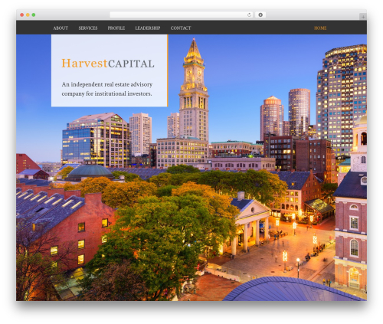Close the browser window with red button

(x=22, y=15)
